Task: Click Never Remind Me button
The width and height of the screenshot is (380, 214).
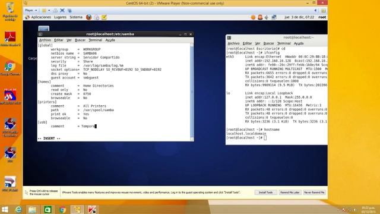Action: point(314,193)
